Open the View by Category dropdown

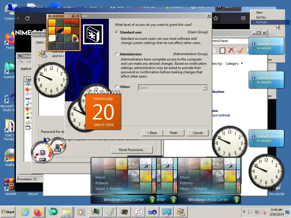pos(234,64)
